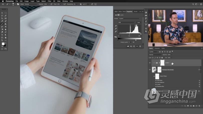203x114 pixels.
Task: Open the Edit Toolbar three-dots button
Action: 6,40
